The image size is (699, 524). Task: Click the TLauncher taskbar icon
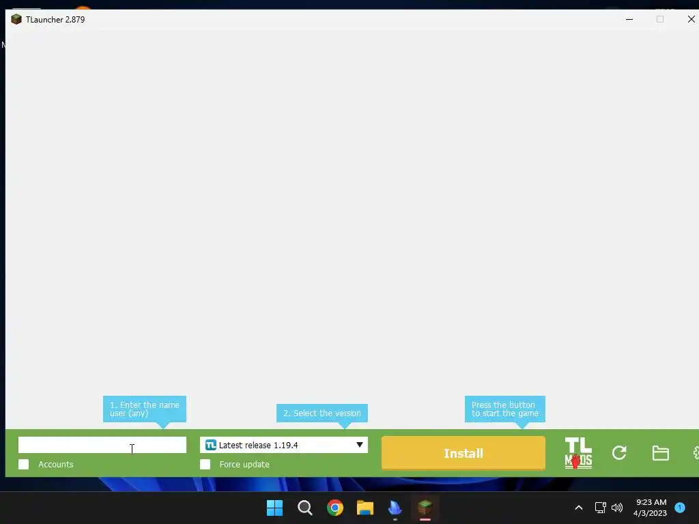point(425,508)
